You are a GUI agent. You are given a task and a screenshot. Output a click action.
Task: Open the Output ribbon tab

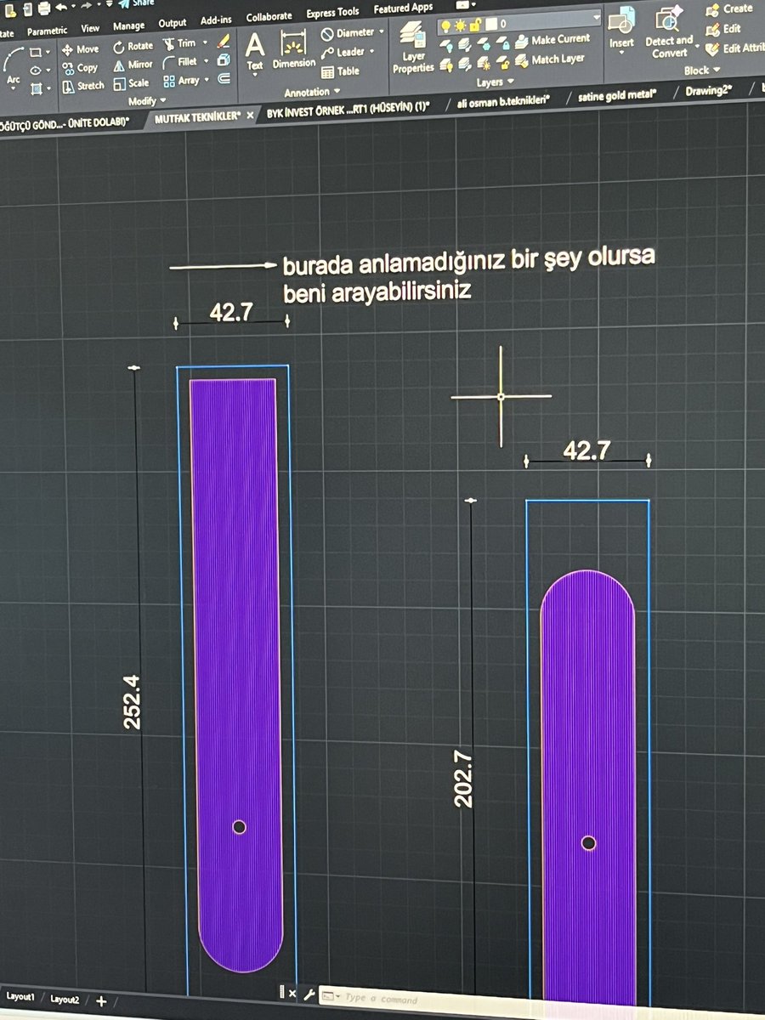[173, 23]
